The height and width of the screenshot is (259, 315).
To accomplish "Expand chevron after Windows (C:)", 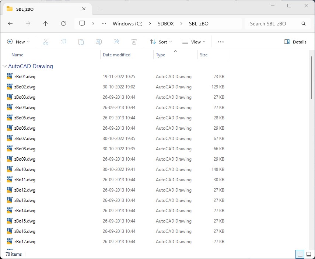I will pyautogui.click(x=150, y=24).
